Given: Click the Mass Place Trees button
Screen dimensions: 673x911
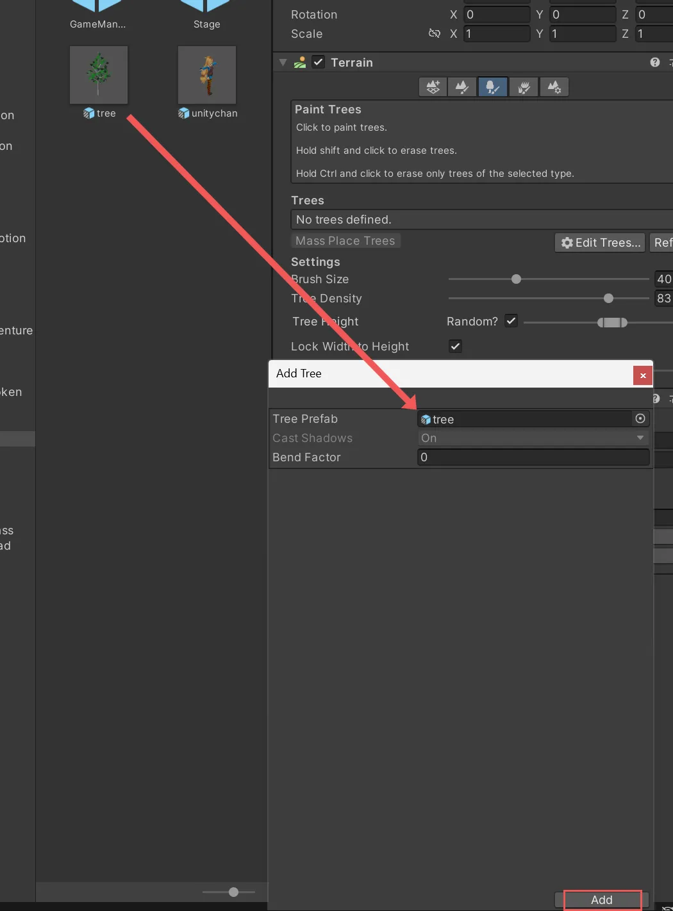Looking at the screenshot, I should (x=345, y=241).
